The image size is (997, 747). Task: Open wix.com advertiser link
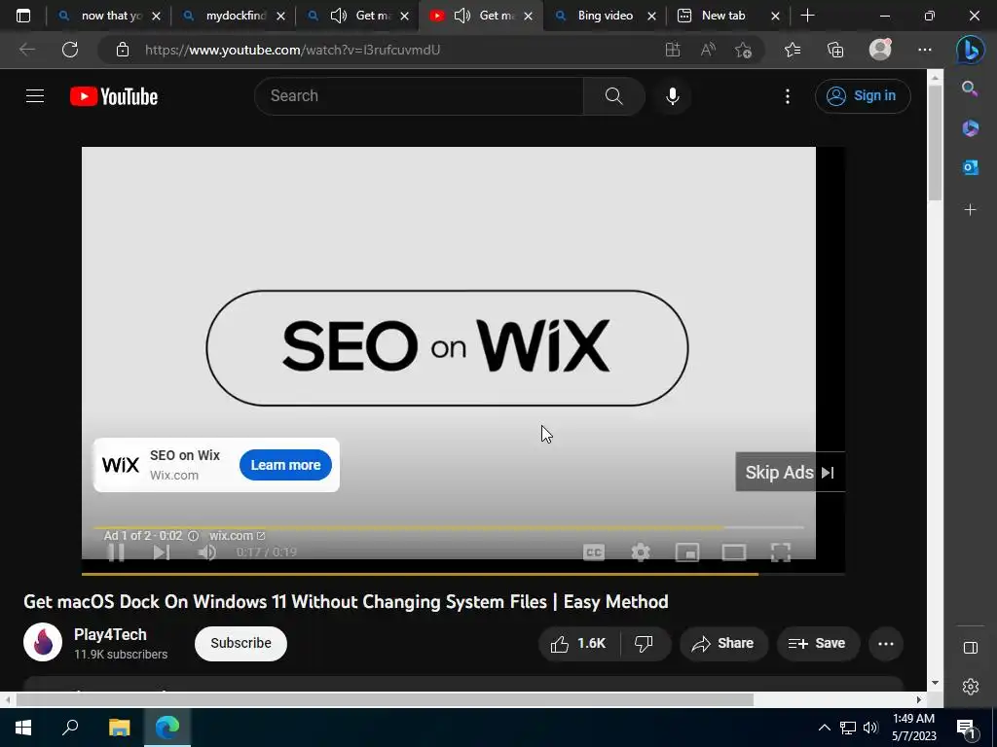tap(237, 536)
